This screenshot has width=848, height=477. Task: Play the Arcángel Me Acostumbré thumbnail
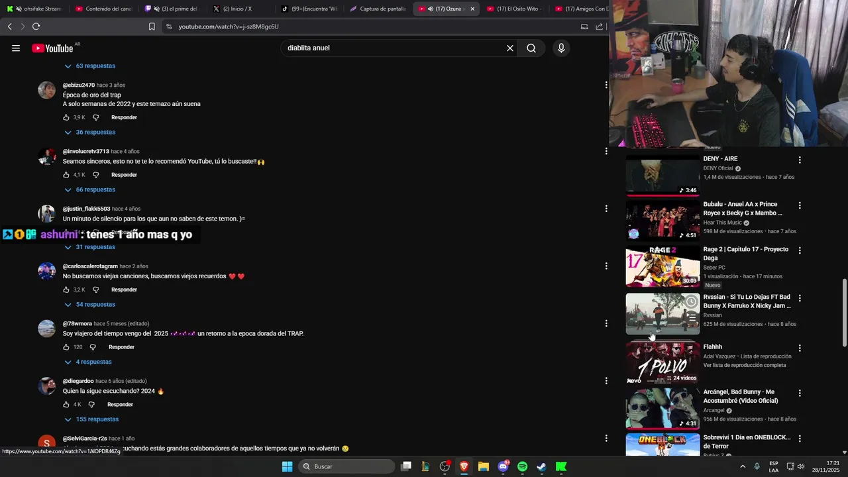[x=662, y=408]
